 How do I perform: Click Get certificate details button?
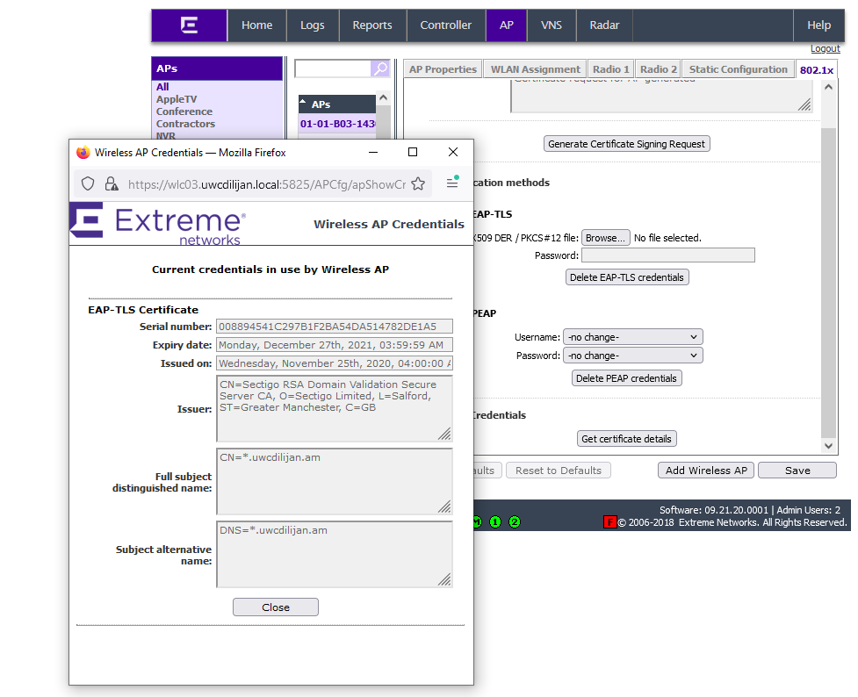(x=626, y=439)
